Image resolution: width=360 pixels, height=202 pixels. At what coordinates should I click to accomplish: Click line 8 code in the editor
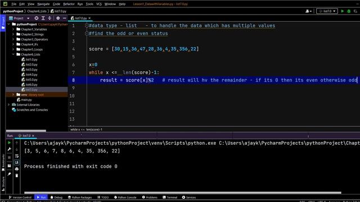point(214,80)
